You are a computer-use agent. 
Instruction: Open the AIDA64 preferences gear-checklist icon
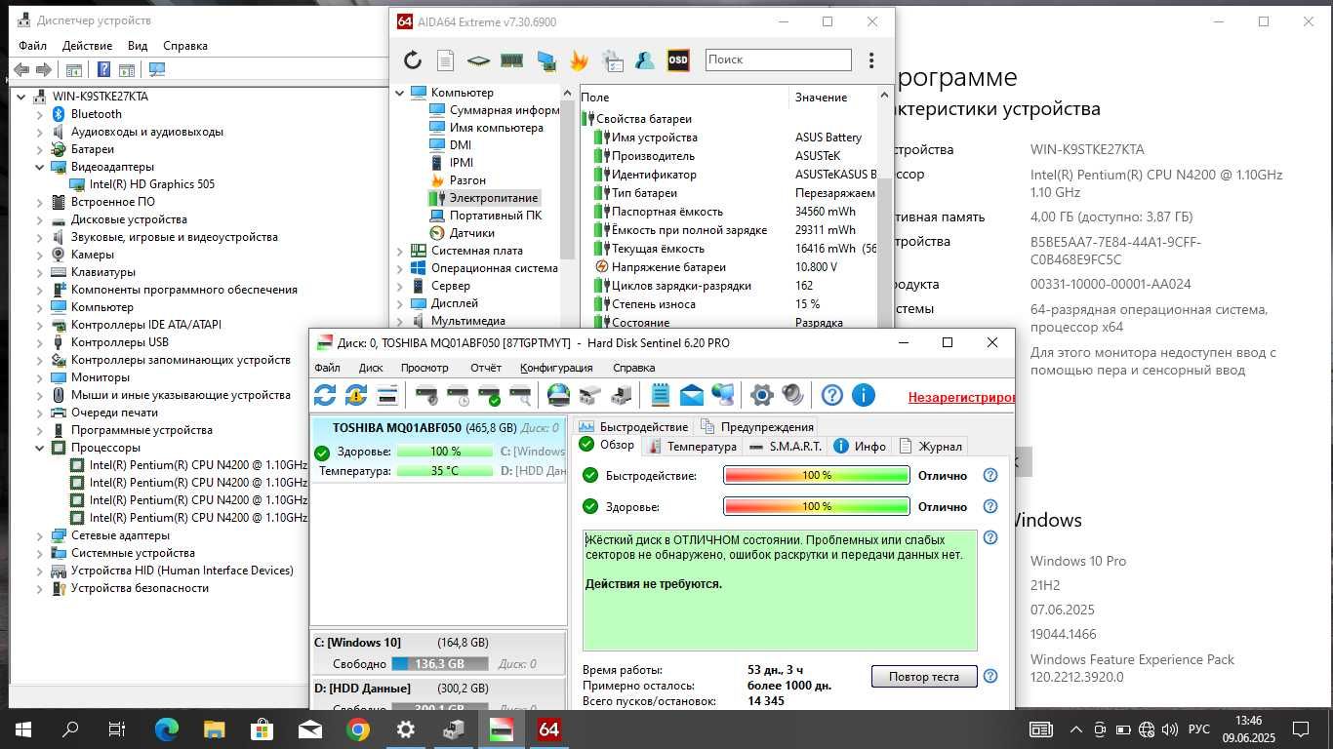[613, 60]
